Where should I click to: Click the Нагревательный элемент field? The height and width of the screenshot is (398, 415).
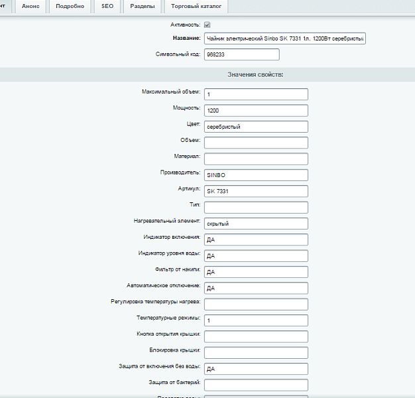point(256,224)
